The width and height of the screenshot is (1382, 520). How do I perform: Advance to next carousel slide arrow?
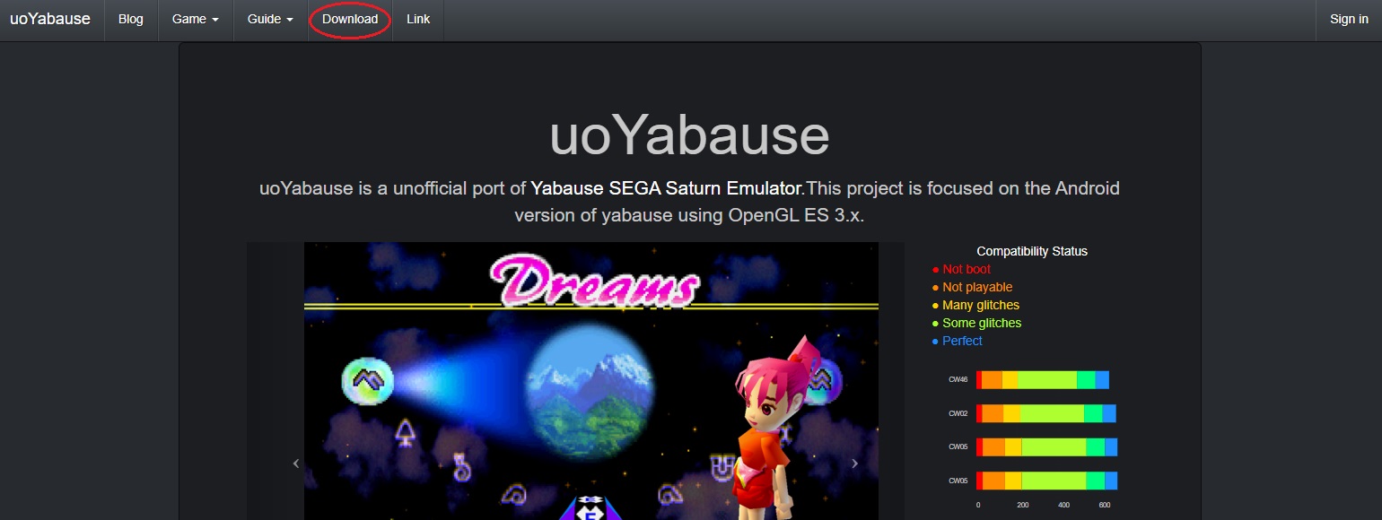pyautogui.click(x=854, y=464)
